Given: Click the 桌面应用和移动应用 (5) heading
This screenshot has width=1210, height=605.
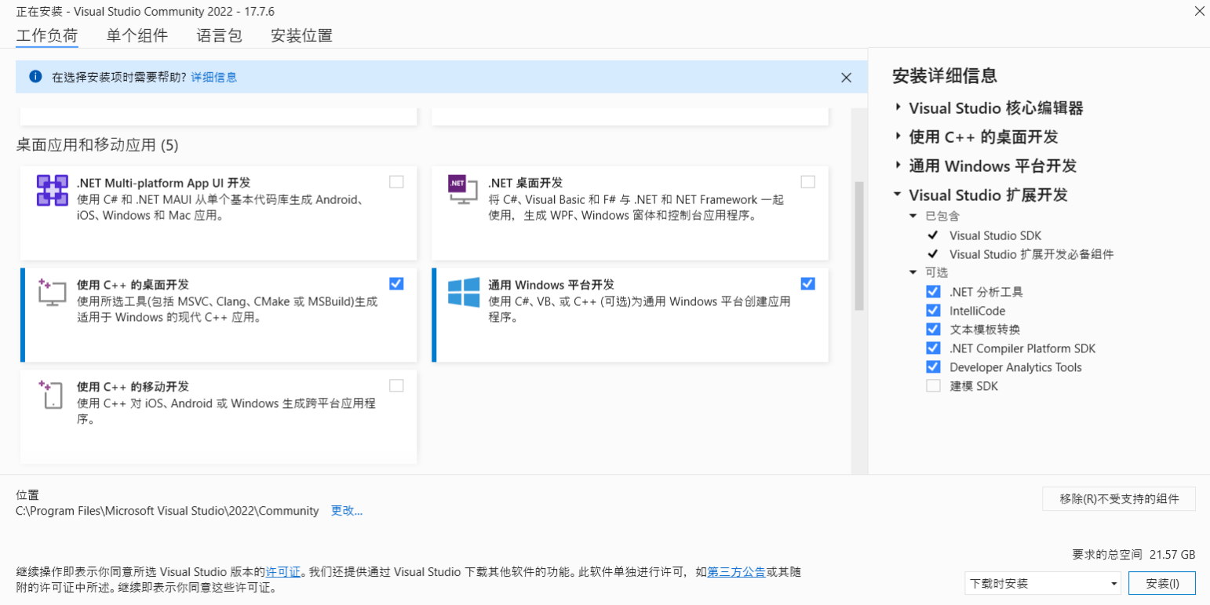Looking at the screenshot, I should pos(97,145).
